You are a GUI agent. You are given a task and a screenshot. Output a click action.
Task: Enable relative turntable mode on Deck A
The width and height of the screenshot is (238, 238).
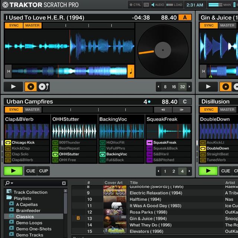[44, 87]
